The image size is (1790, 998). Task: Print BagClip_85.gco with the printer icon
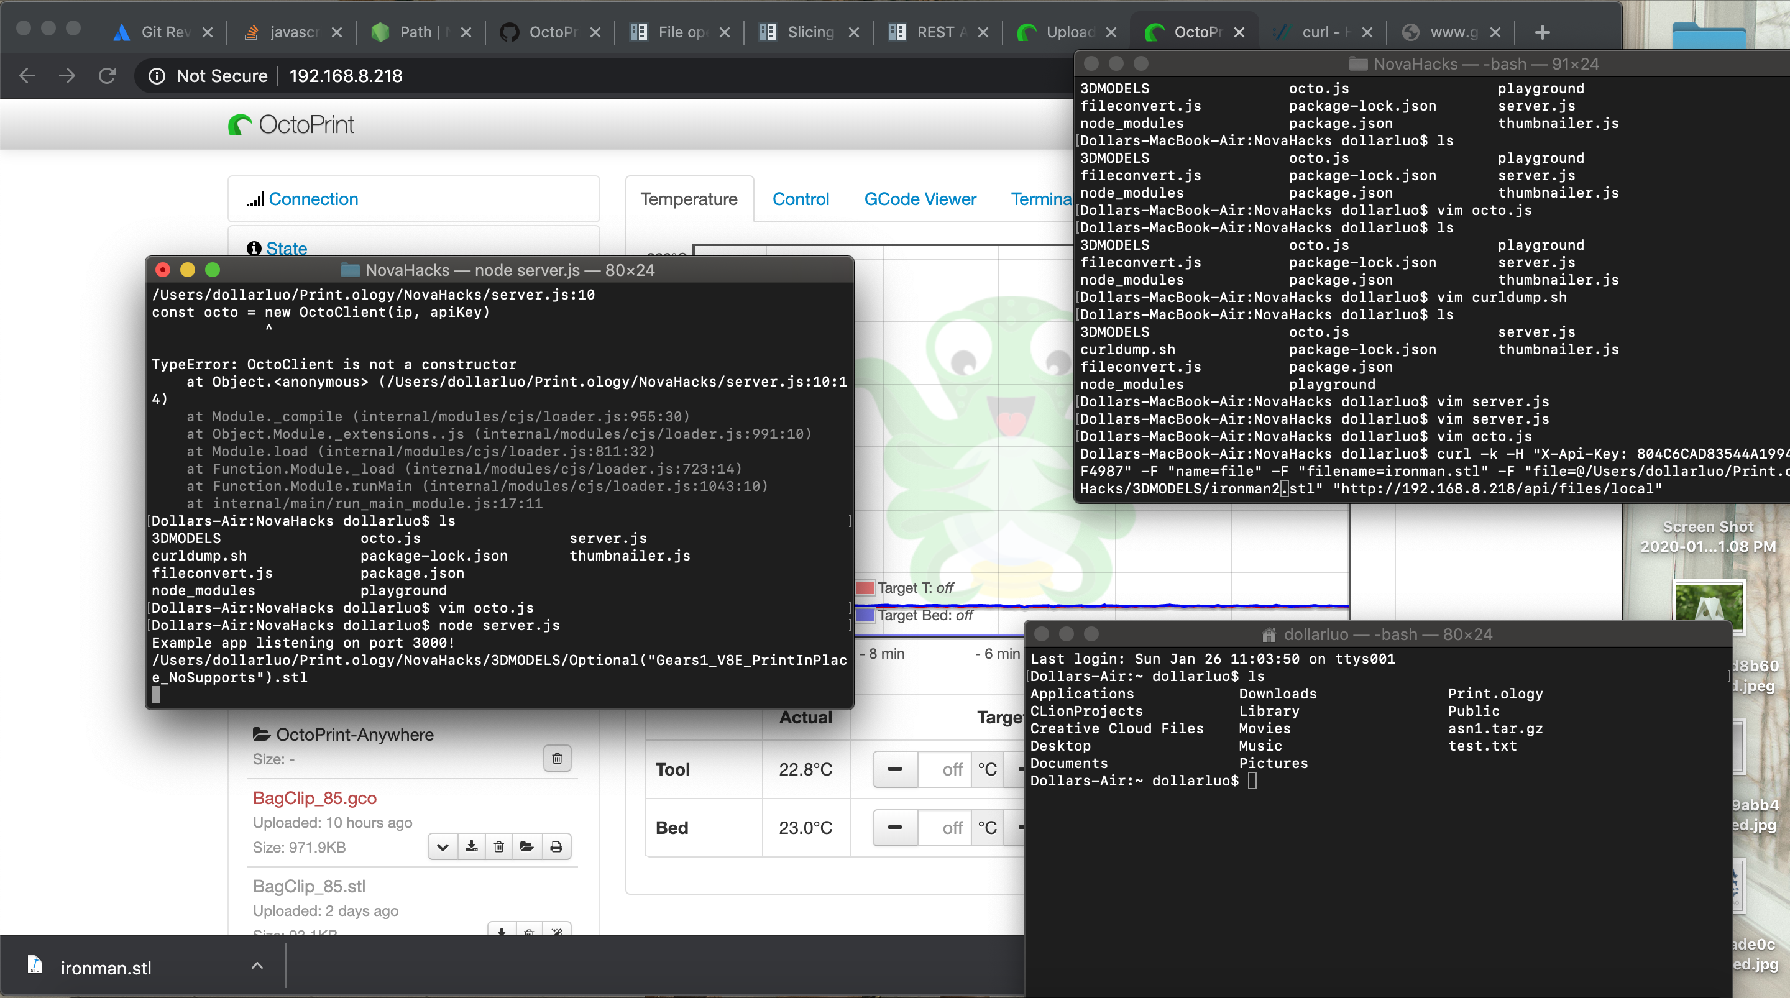[556, 846]
